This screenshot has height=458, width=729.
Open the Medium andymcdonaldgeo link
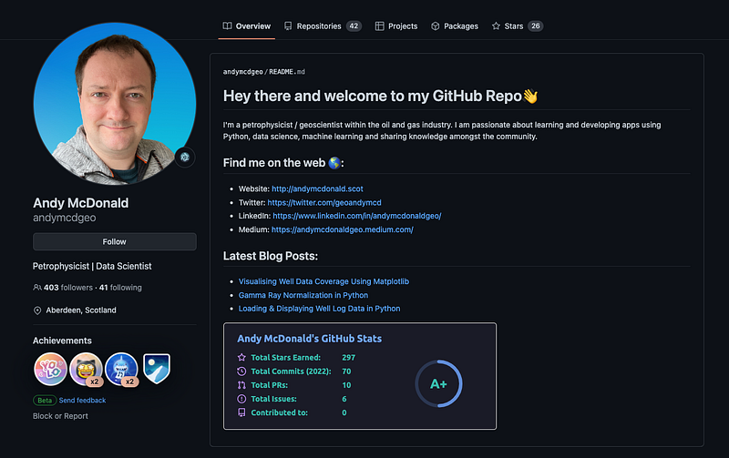pyautogui.click(x=343, y=229)
